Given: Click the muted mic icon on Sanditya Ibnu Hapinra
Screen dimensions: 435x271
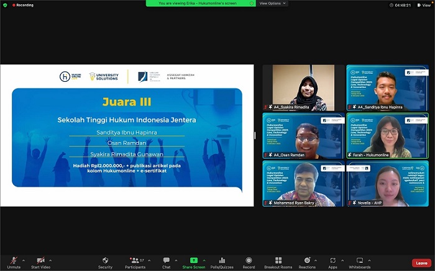Looking at the screenshot, I should coord(349,107).
